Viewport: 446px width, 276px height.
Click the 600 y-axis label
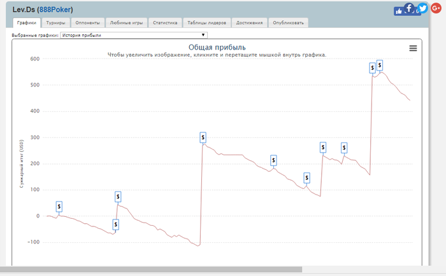coord(35,59)
